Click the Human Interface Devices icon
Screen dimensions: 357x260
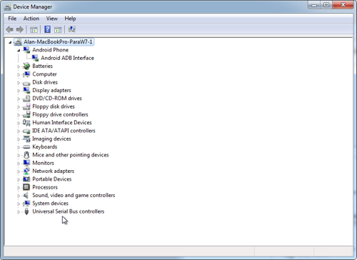(x=26, y=123)
